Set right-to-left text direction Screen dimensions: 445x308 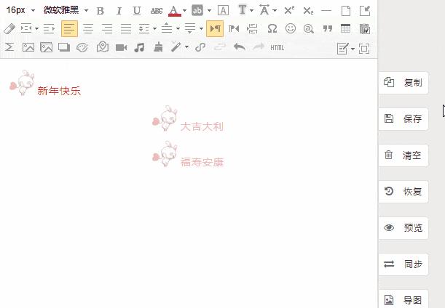234,28
